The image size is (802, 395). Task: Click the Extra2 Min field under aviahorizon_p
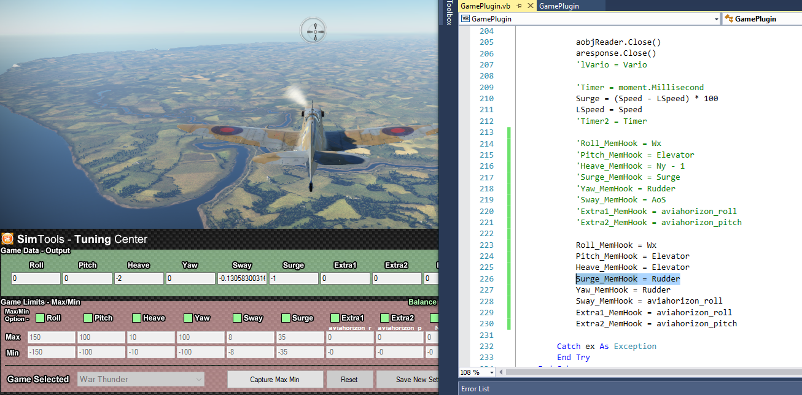click(x=400, y=353)
